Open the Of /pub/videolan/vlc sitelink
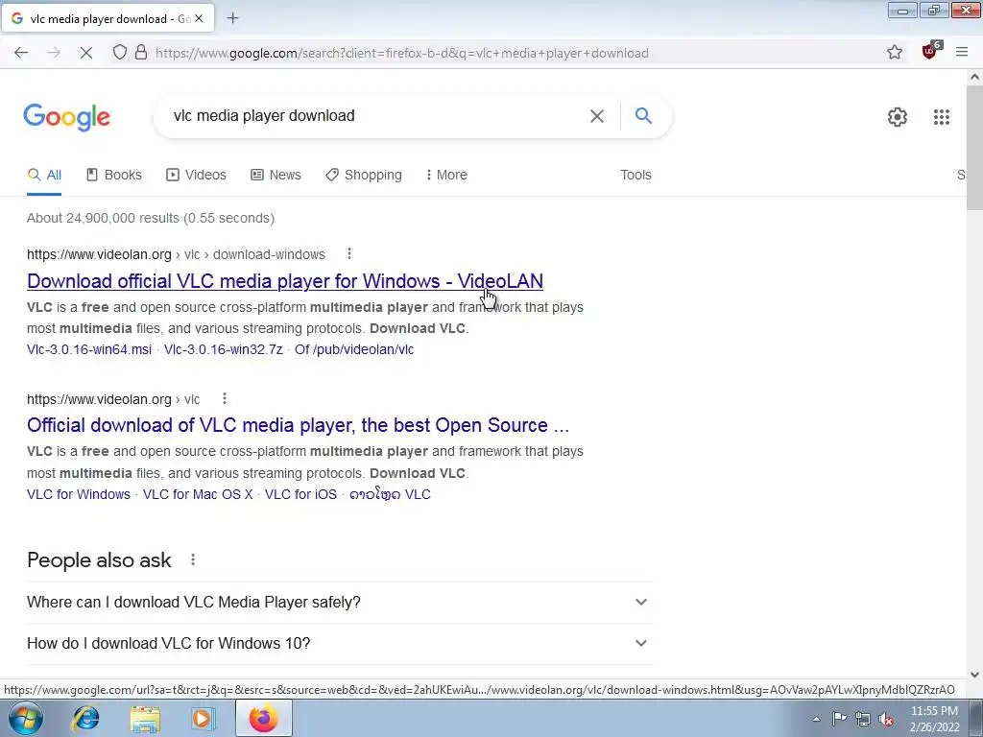The height and width of the screenshot is (737, 983). click(354, 349)
